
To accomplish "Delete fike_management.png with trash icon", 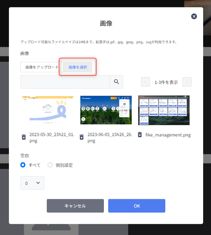I will pyautogui.click(x=140, y=135).
